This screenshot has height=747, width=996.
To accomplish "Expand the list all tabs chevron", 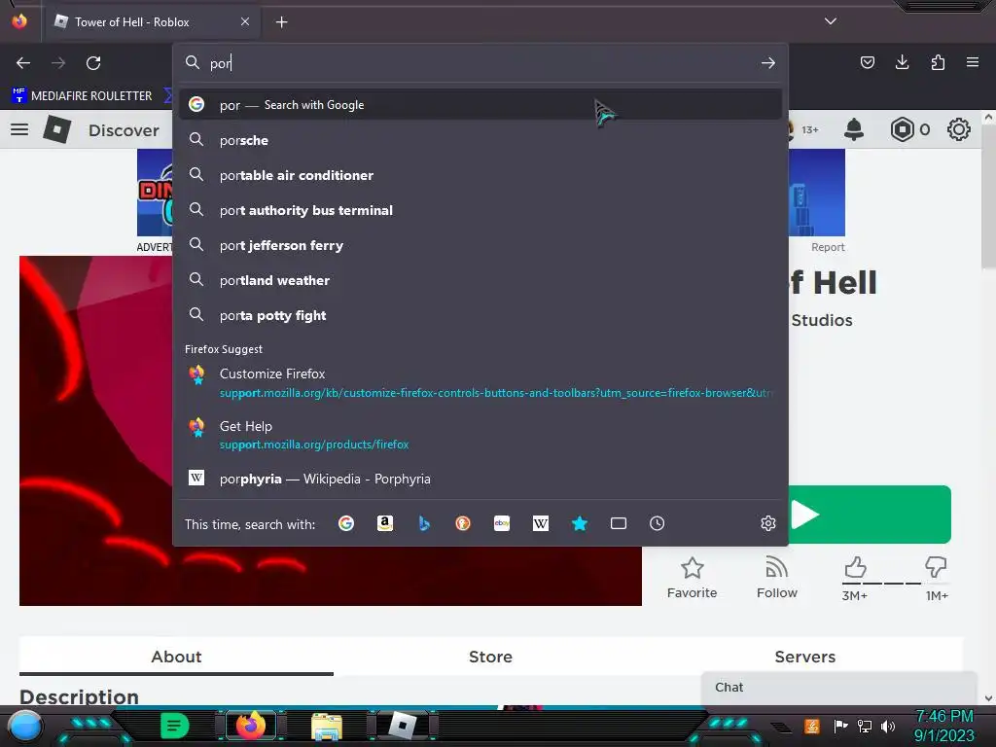I will (x=831, y=21).
